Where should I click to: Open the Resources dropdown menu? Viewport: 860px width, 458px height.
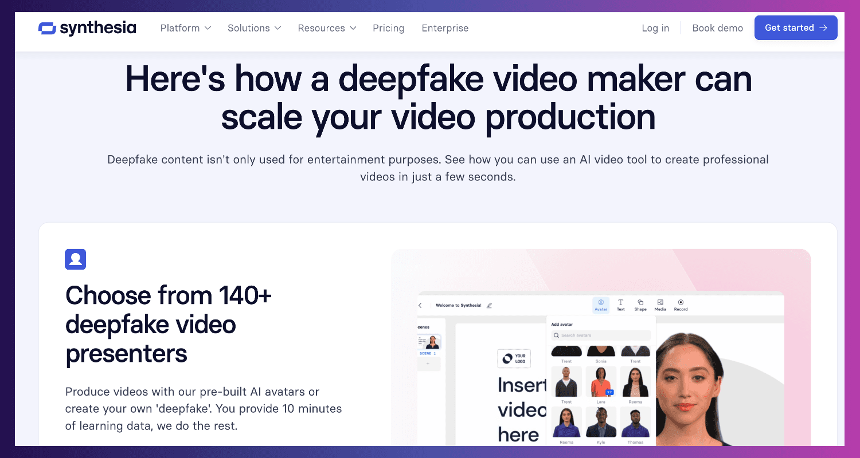(327, 28)
